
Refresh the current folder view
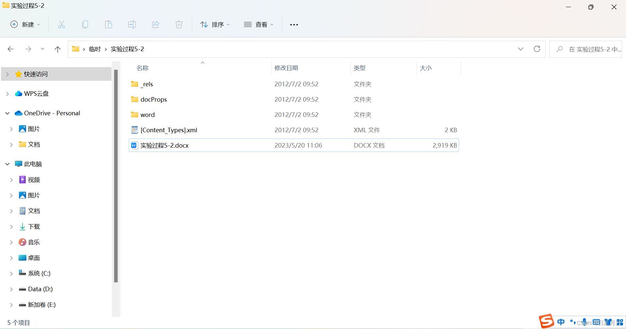[x=537, y=49]
